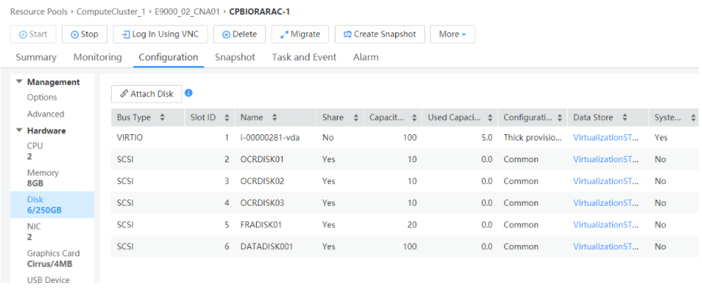Sort by Used Capacity column arrows
The width and height of the screenshot is (702, 295).
pyautogui.click(x=490, y=117)
